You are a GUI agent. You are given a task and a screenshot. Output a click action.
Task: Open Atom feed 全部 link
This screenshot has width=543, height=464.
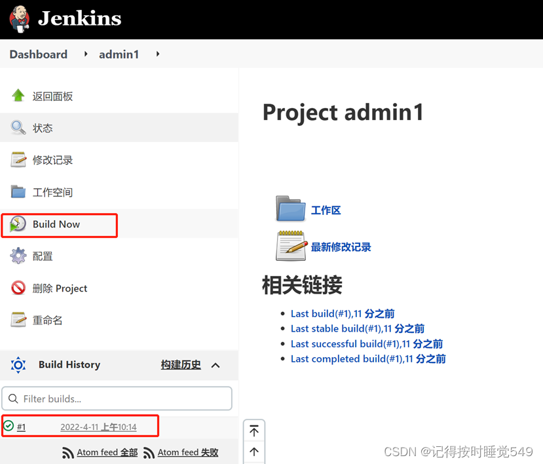coord(107,452)
